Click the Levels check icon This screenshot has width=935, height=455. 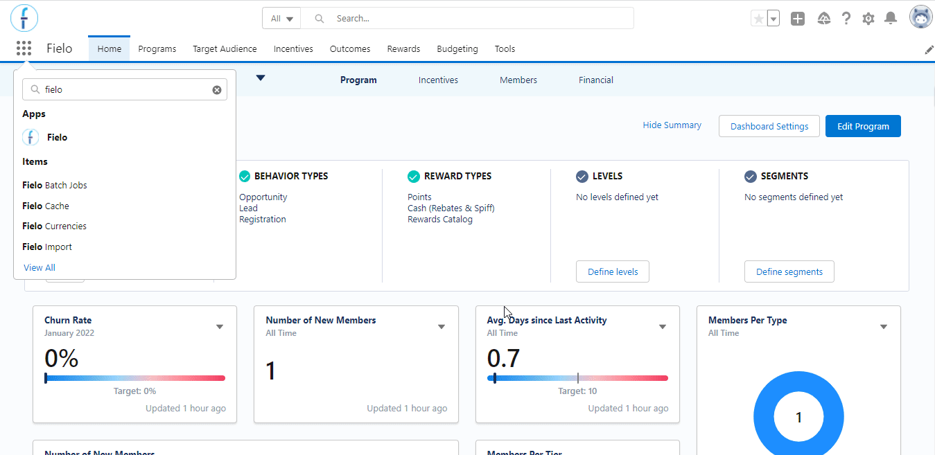point(582,176)
